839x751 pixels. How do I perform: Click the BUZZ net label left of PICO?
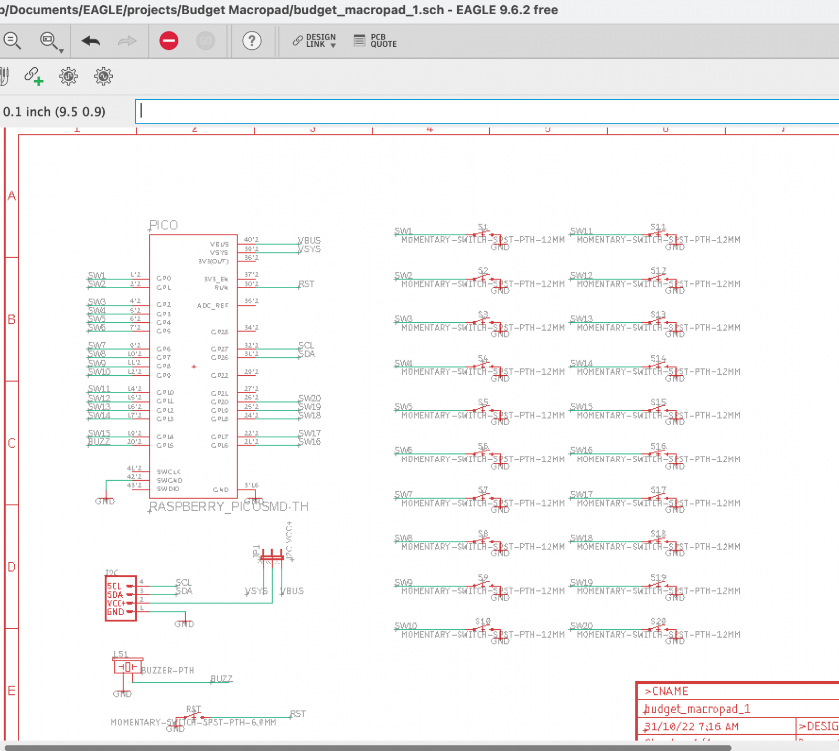(99, 441)
